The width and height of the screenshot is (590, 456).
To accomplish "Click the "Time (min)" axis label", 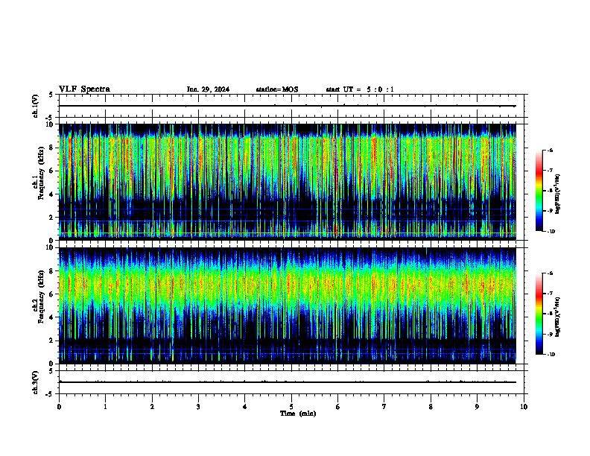I will tap(298, 414).
